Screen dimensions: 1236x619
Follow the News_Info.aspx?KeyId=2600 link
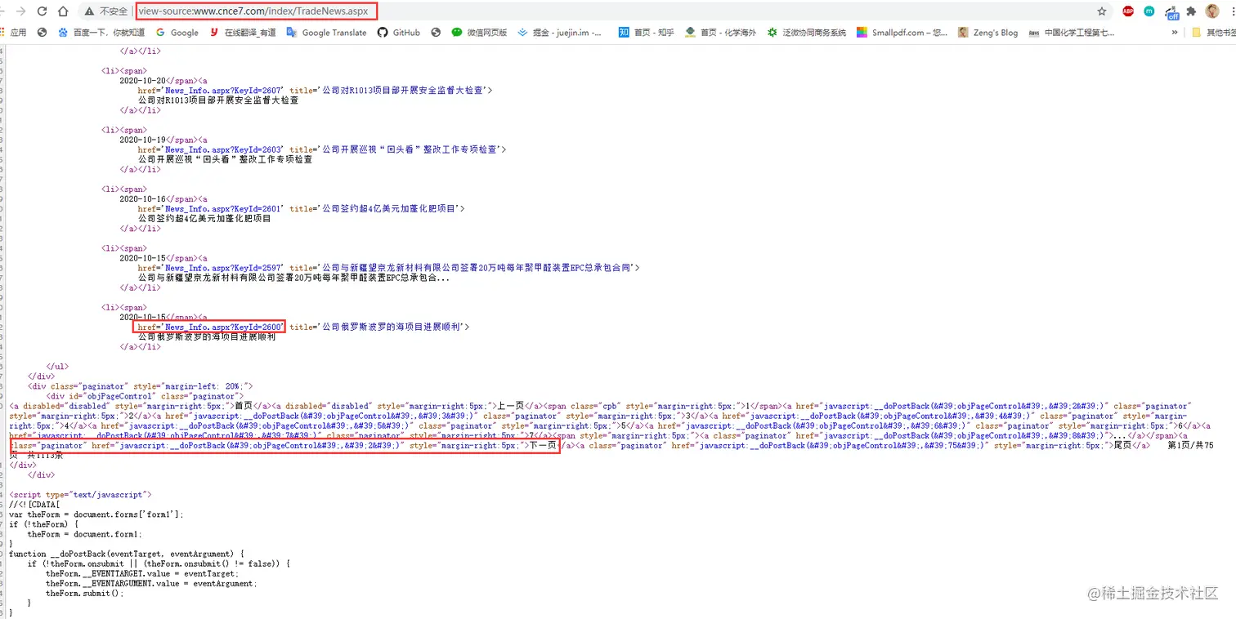225,327
